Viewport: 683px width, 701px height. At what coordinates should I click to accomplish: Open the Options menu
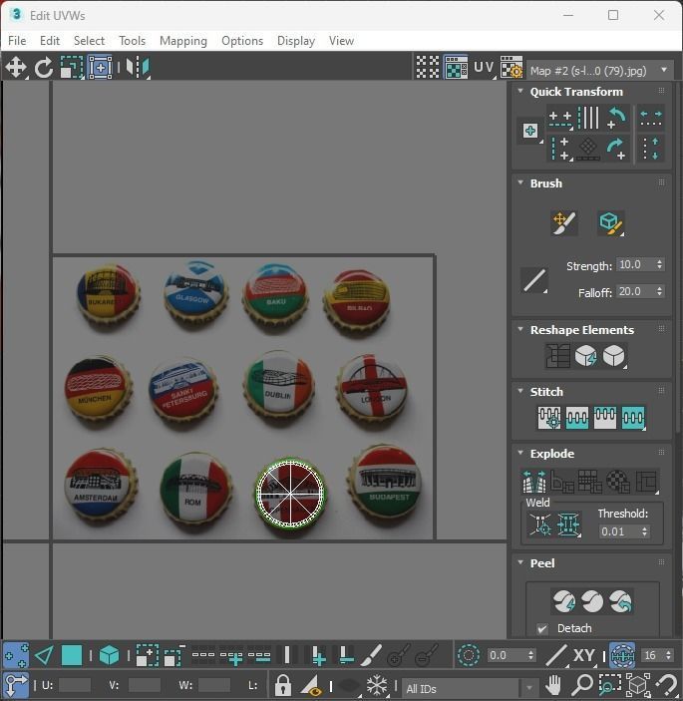[x=242, y=41]
